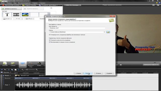Click the dscn2271.avi video clip thumbnail
The image size is (161, 91).
17,76
